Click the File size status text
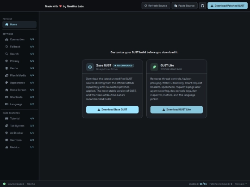This screenshot has height=187, width=250. [241, 184]
